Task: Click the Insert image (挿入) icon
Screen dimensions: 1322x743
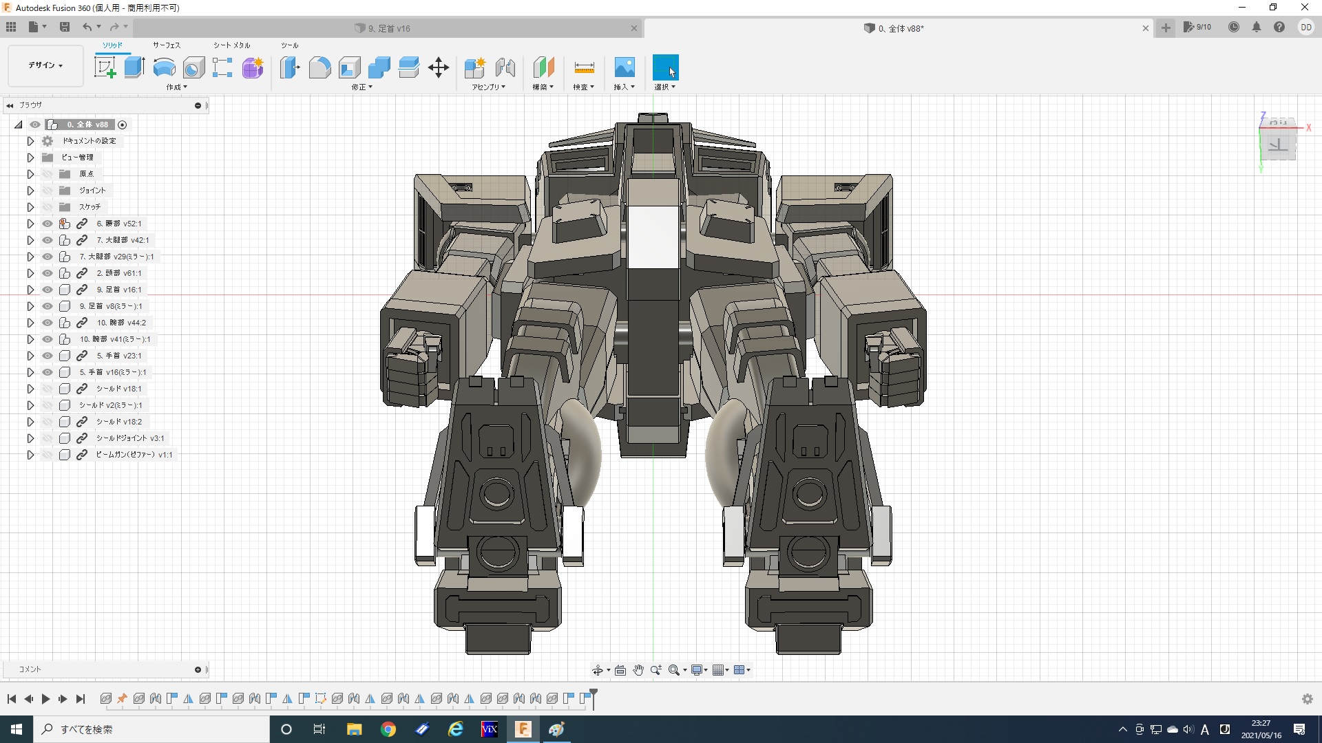Action: tap(624, 67)
